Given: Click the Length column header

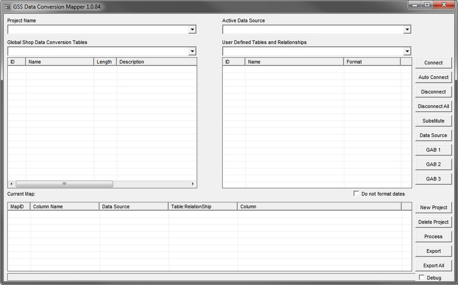Looking at the screenshot, I should click(x=105, y=62).
